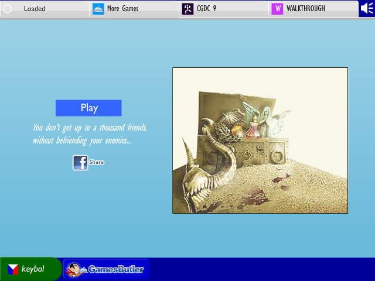Open the CGDC 9 tab
The height and width of the screenshot is (281, 375).
point(224,9)
